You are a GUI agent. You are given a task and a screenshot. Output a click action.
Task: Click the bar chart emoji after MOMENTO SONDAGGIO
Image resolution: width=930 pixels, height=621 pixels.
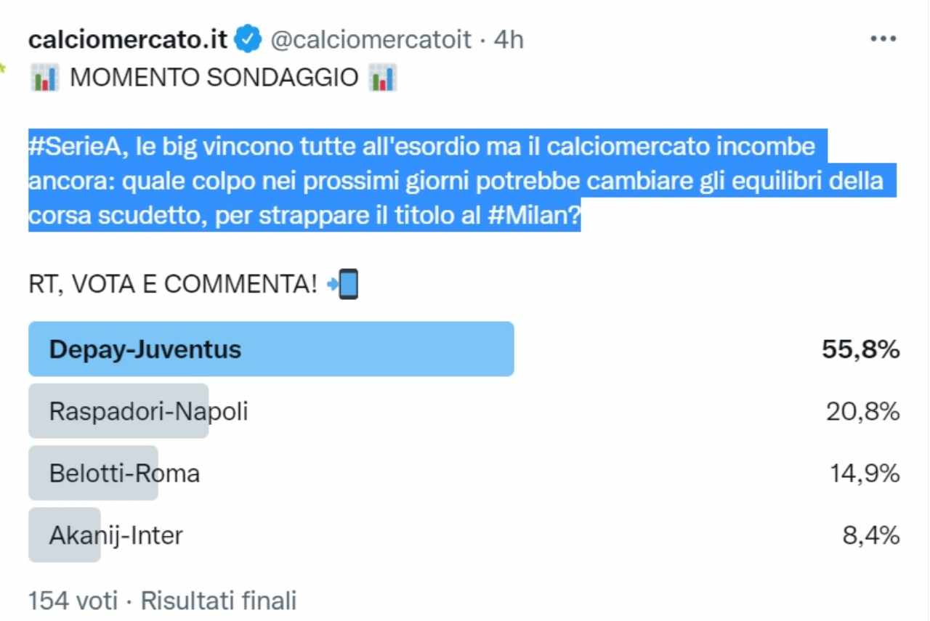[x=382, y=78]
